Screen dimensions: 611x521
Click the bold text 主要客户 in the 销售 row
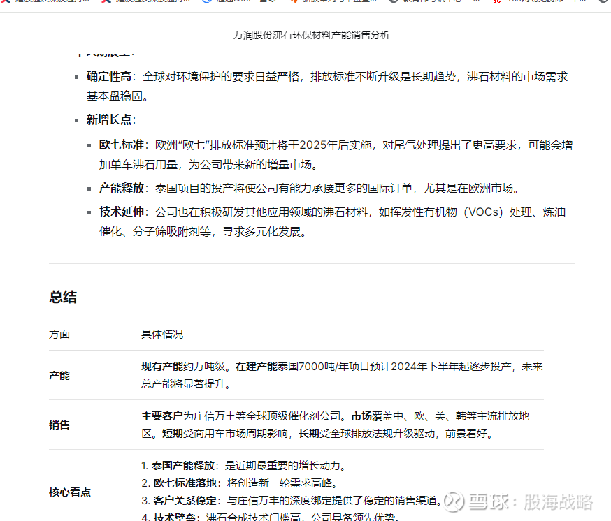pos(162,416)
